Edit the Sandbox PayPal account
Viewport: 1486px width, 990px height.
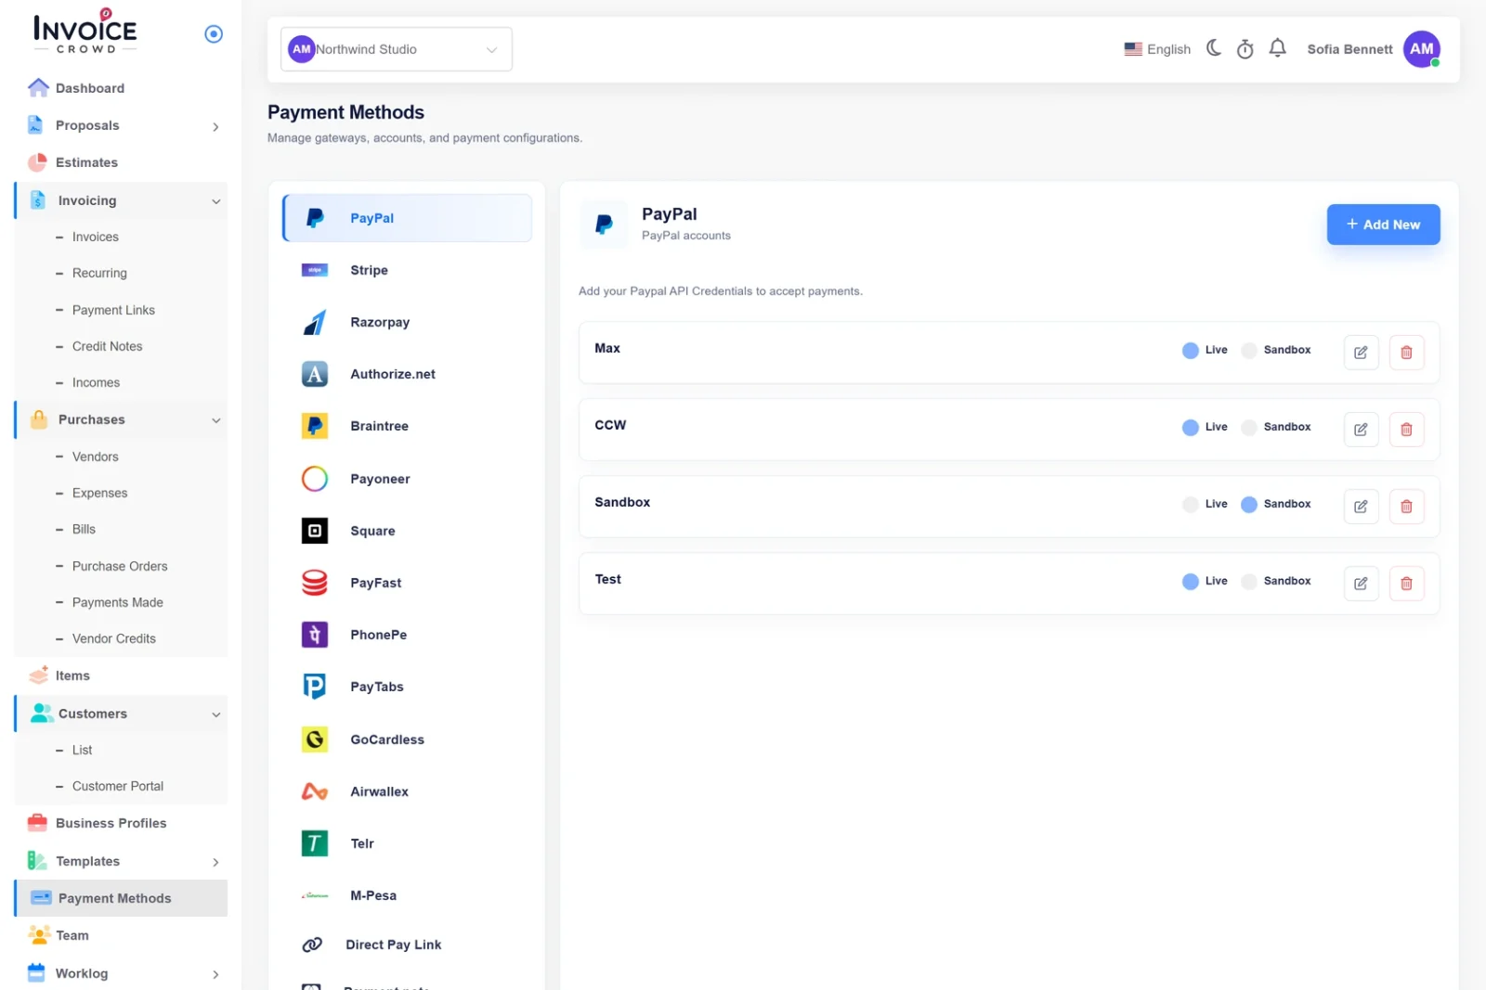1361,507
